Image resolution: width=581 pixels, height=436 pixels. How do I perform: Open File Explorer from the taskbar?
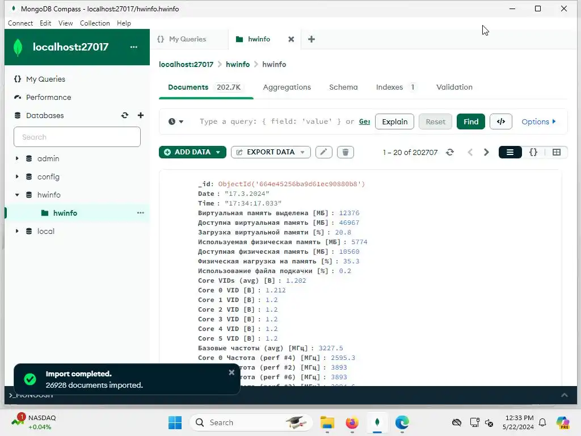click(327, 422)
